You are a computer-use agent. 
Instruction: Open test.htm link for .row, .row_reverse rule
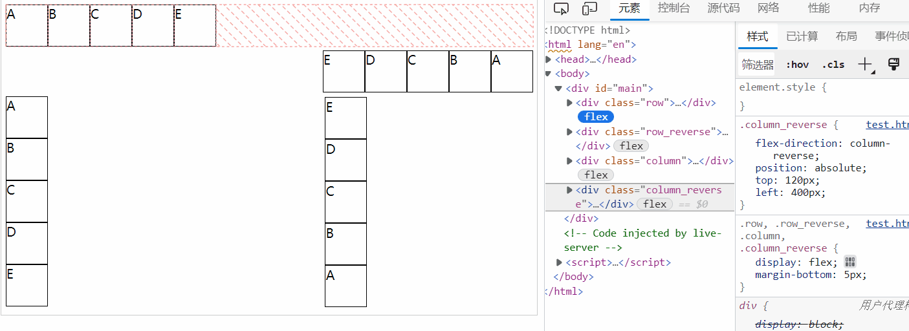887,224
